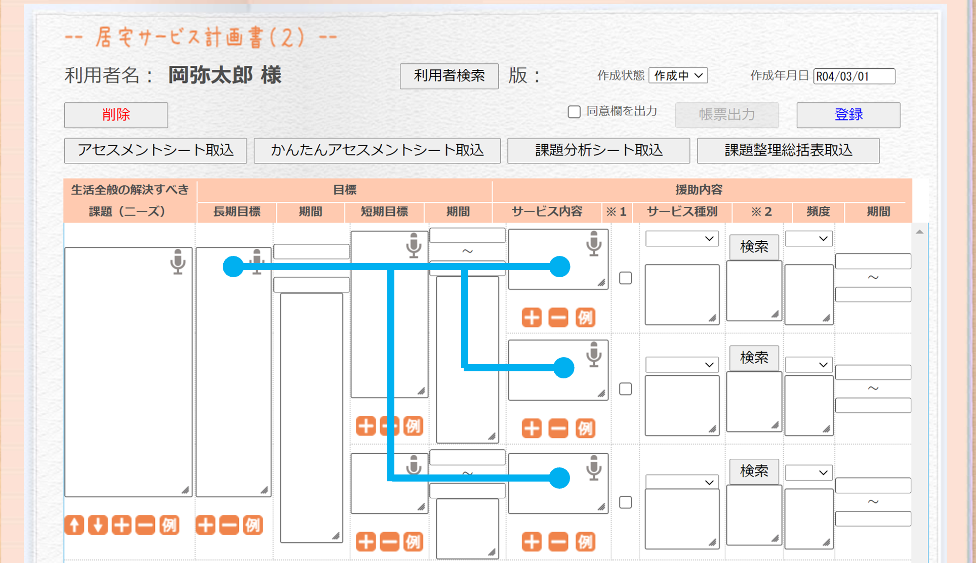Open frequency dropdown in first row
Viewport: 976px width, 563px height.
[808, 239]
